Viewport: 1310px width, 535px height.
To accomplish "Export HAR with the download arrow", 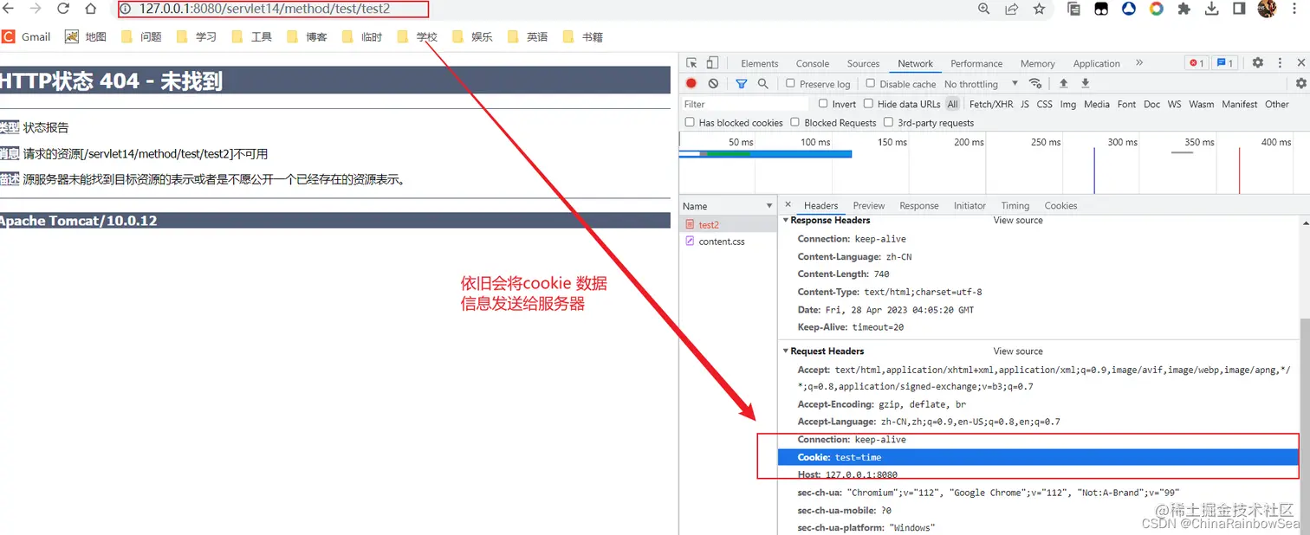I will [x=1085, y=83].
